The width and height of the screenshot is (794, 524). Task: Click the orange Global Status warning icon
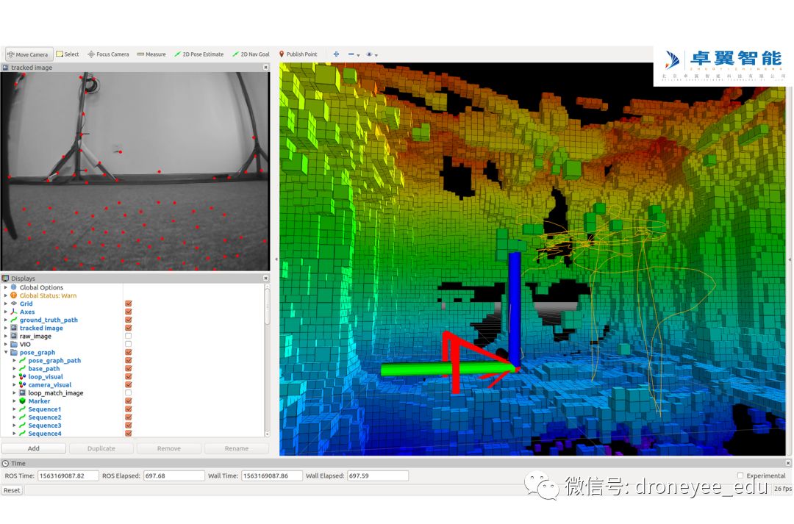point(14,295)
